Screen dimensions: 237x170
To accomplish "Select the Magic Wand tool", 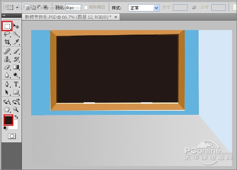I will tap(16, 34).
